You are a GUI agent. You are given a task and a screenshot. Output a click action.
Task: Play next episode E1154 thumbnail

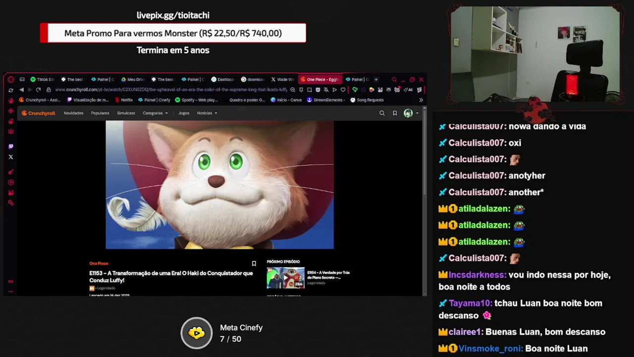pos(286,278)
